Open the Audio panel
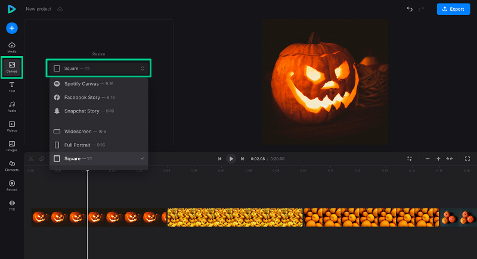477x259 pixels. click(12, 107)
